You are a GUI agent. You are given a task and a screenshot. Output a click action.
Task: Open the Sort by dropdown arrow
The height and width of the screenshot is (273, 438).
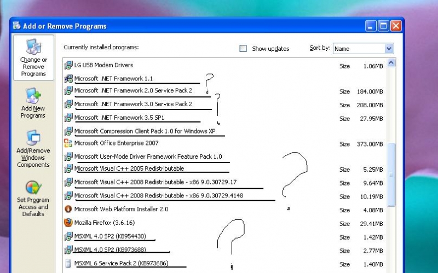[x=389, y=49]
